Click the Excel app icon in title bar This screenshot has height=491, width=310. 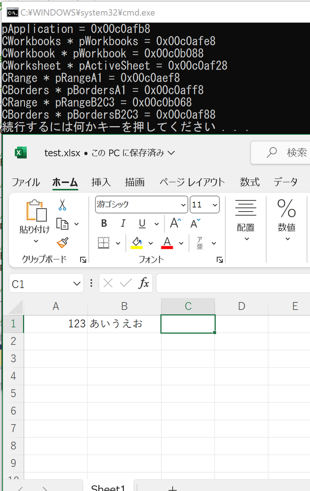(20, 153)
